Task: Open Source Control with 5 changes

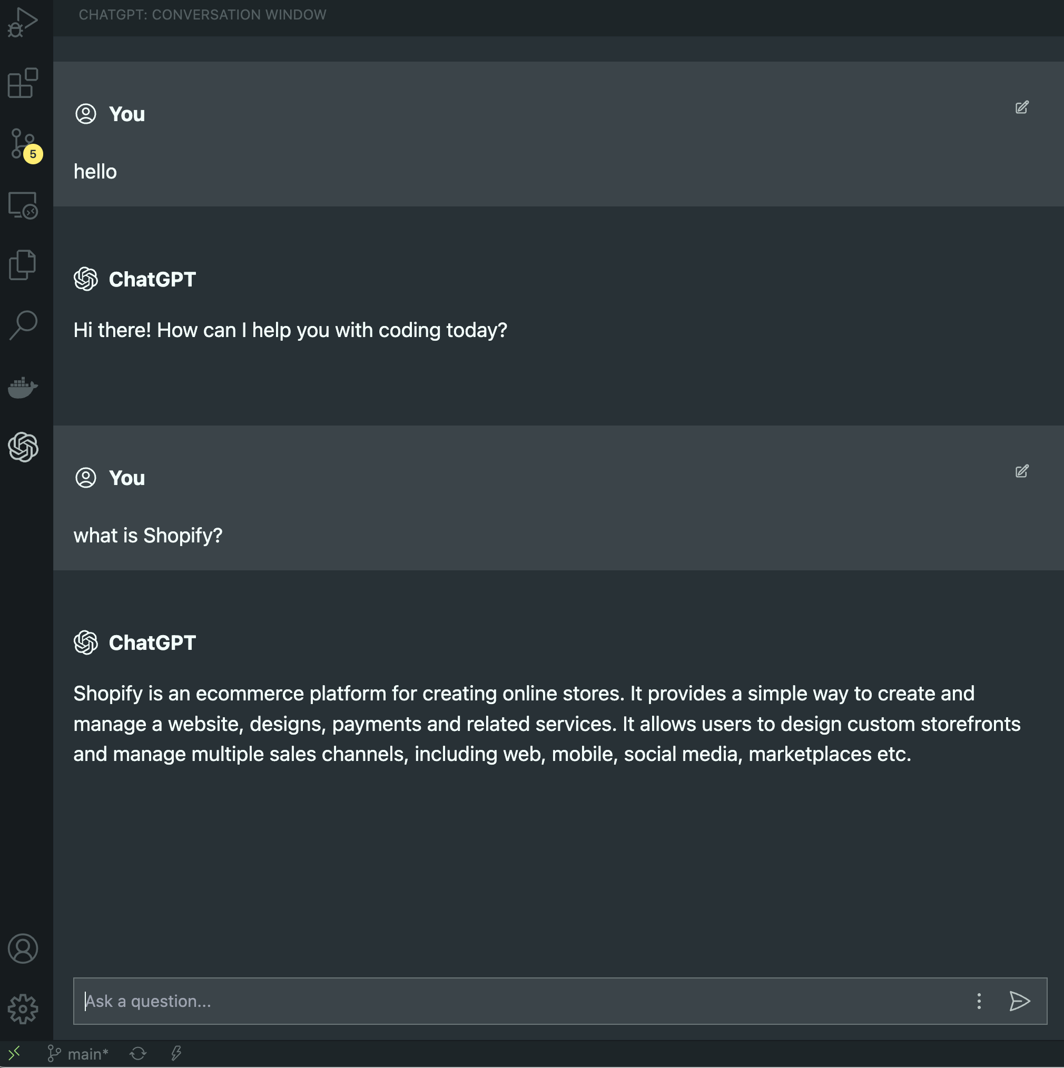Action: (x=23, y=144)
